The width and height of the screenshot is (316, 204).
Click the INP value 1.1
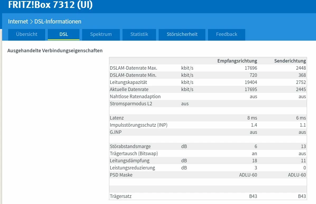point(303,125)
